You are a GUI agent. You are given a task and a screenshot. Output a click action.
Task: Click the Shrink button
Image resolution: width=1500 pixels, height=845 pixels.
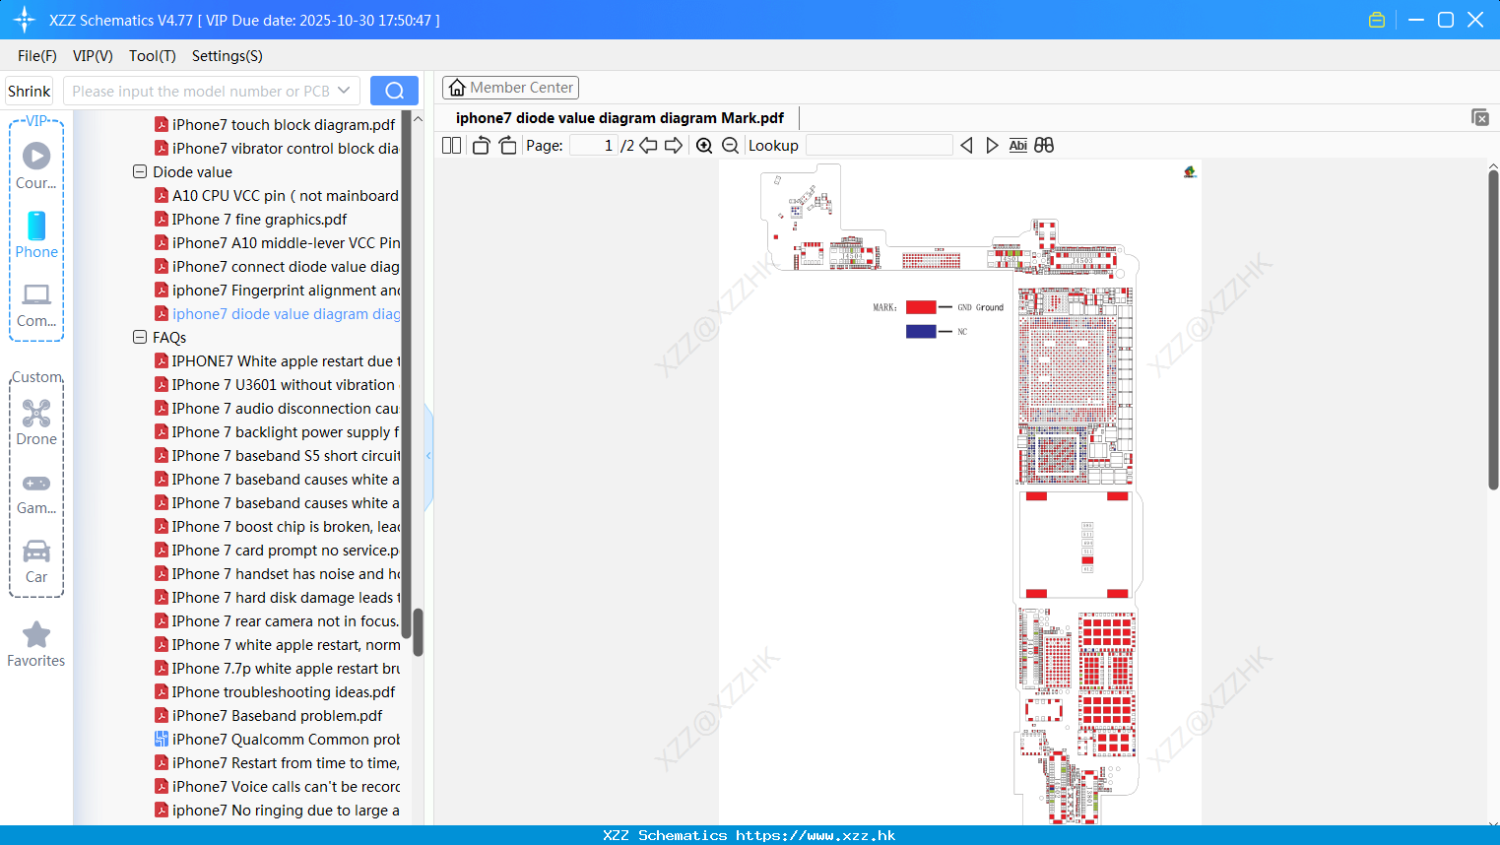coord(29,91)
